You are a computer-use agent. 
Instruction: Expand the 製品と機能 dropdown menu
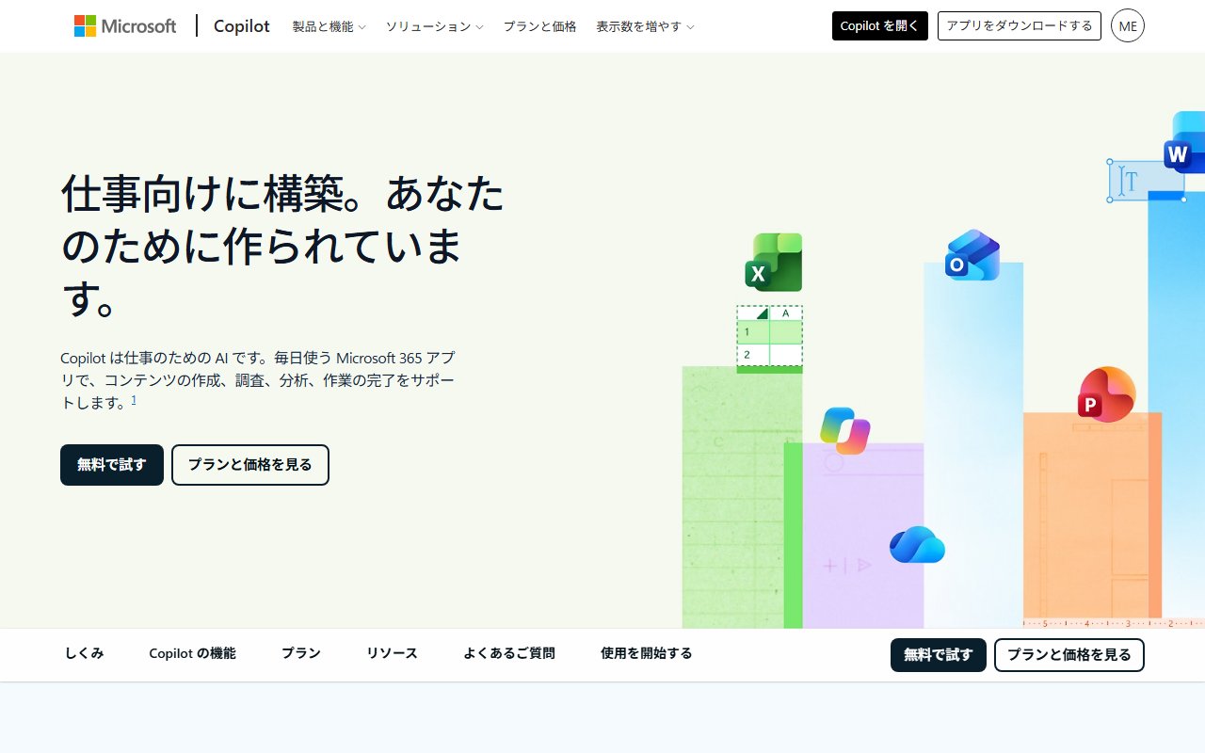point(329,26)
